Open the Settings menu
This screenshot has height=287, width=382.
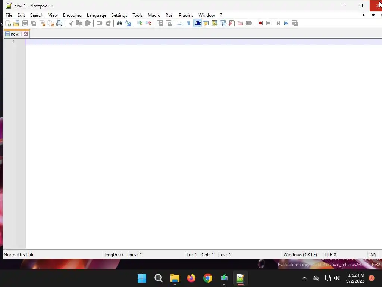click(119, 15)
